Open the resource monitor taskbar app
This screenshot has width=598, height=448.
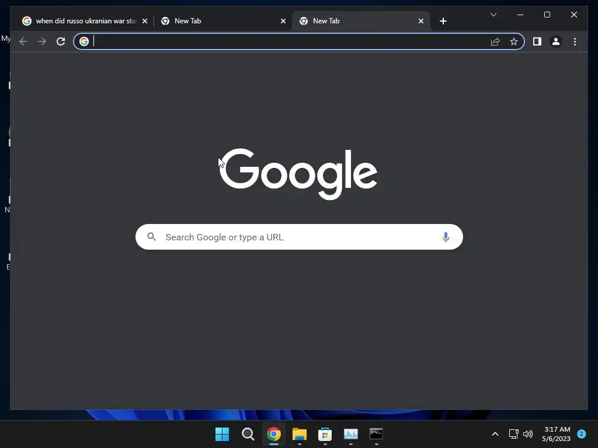click(351, 434)
